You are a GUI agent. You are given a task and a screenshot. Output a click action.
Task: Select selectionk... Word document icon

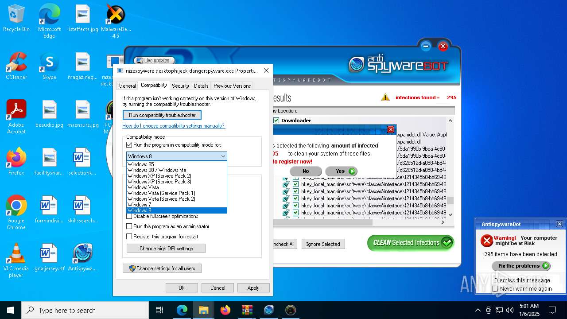(x=82, y=162)
